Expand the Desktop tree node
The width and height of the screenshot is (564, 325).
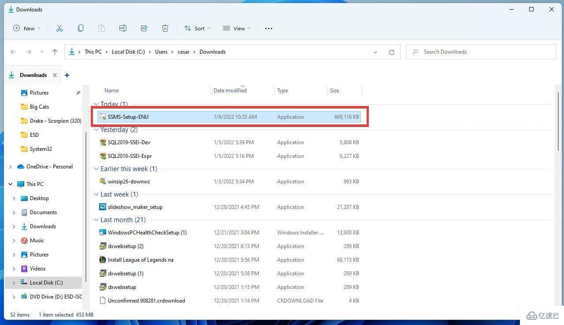(x=14, y=198)
